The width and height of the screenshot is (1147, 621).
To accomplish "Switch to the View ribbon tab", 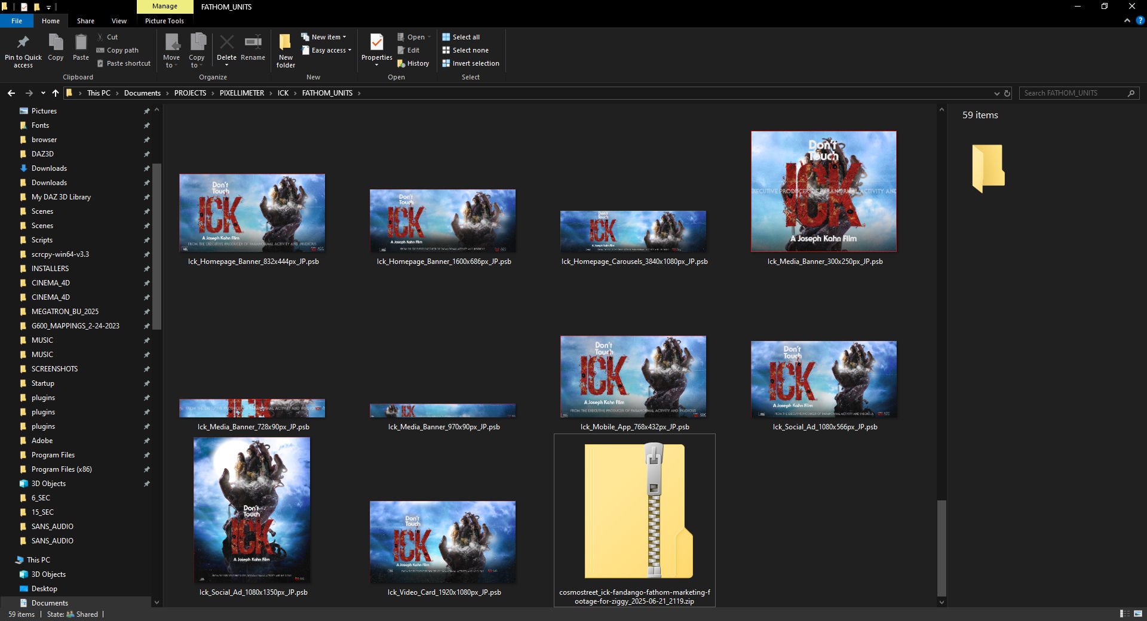I will [x=119, y=21].
